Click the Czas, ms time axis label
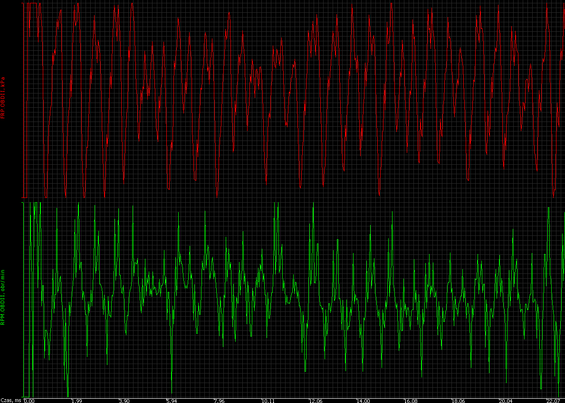The width and height of the screenshot is (565, 403). pyautogui.click(x=11, y=401)
